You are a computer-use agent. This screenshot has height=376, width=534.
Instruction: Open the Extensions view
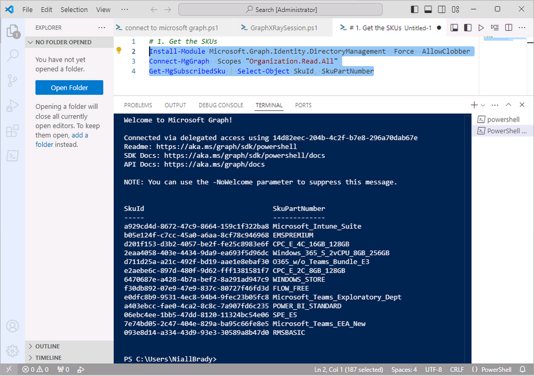[x=12, y=131]
